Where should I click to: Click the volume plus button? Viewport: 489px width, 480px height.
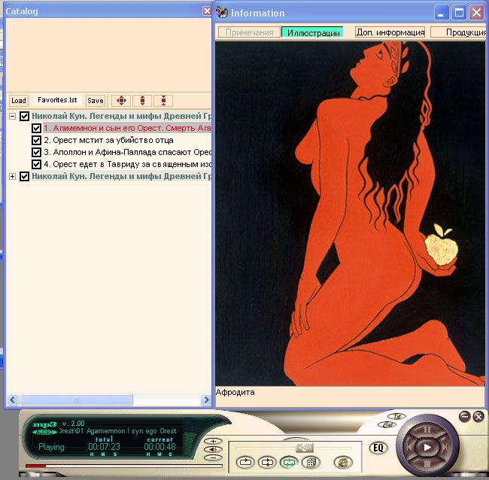pos(214,441)
